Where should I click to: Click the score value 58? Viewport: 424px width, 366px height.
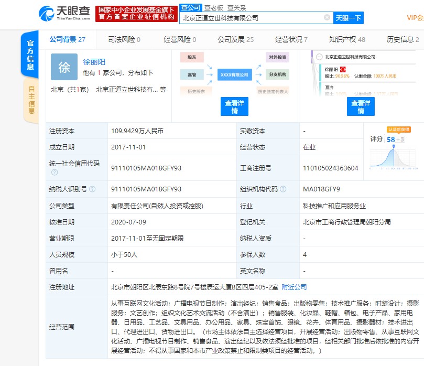(390, 139)
